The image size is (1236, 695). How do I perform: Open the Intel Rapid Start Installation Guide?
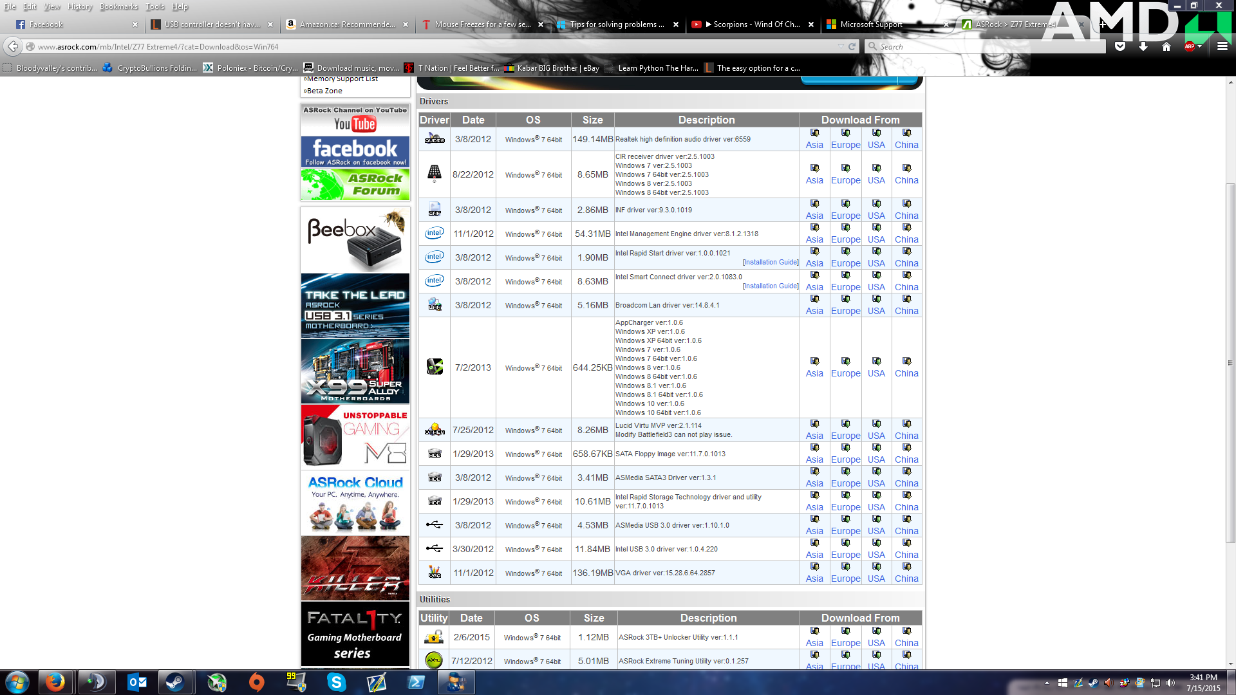pos(771,263)
